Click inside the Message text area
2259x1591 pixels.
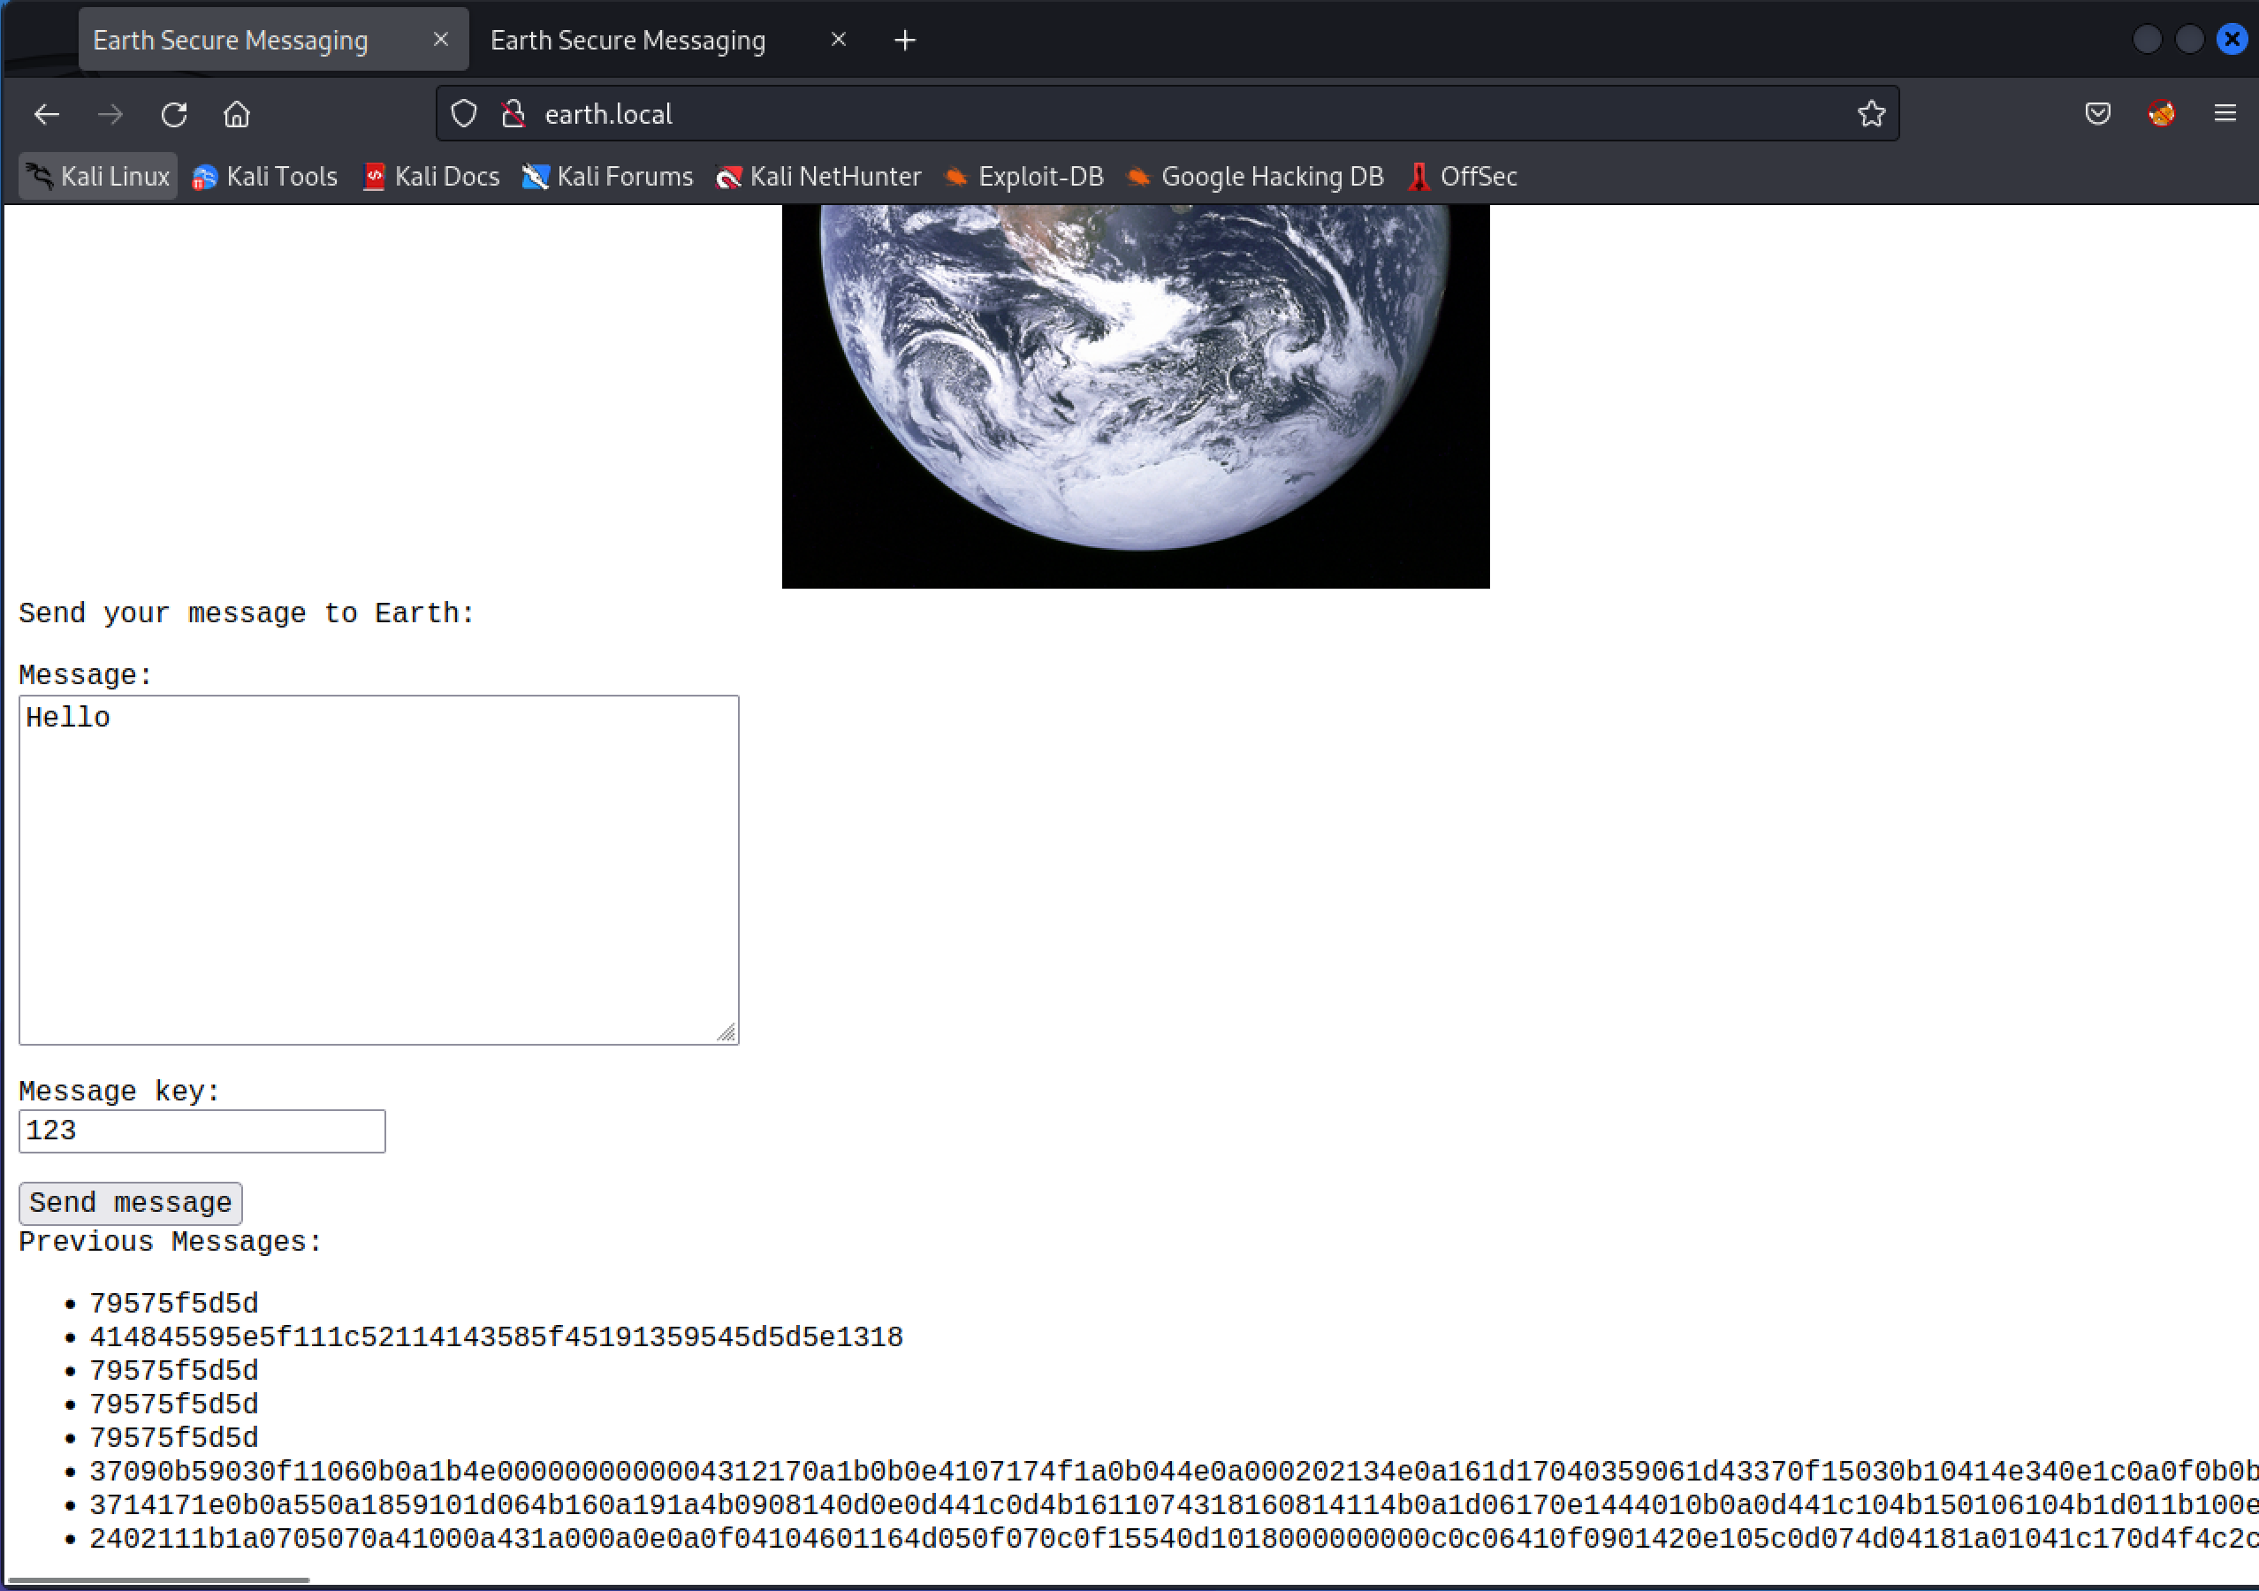377,869
